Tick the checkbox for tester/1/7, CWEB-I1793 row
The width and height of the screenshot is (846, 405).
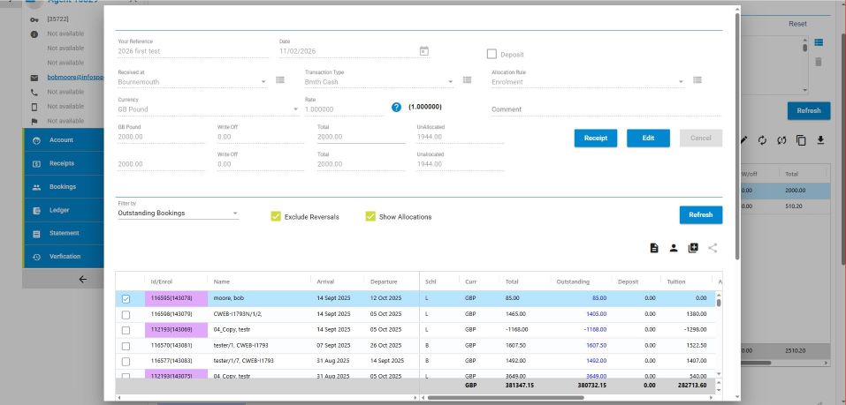126,361
